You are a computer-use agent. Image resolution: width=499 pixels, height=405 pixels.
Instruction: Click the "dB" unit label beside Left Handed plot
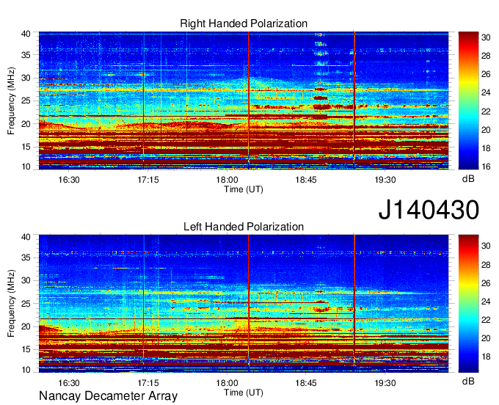468,381
